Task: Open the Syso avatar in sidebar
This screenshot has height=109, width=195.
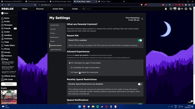Action: [x=2, y=13]
